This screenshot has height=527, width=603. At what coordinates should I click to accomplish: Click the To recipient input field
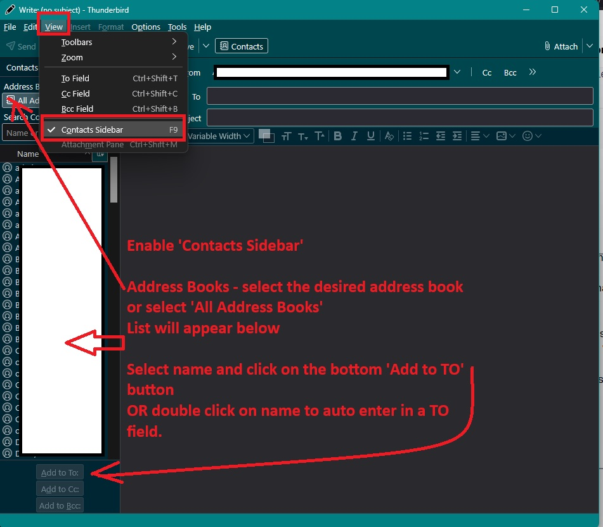(400, 96)
